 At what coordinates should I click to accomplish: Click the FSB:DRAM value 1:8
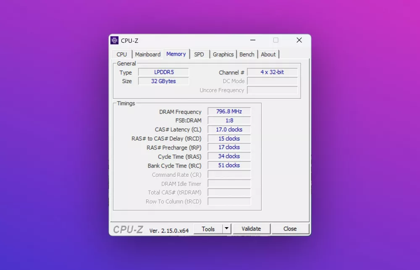(x=229, y=121)
